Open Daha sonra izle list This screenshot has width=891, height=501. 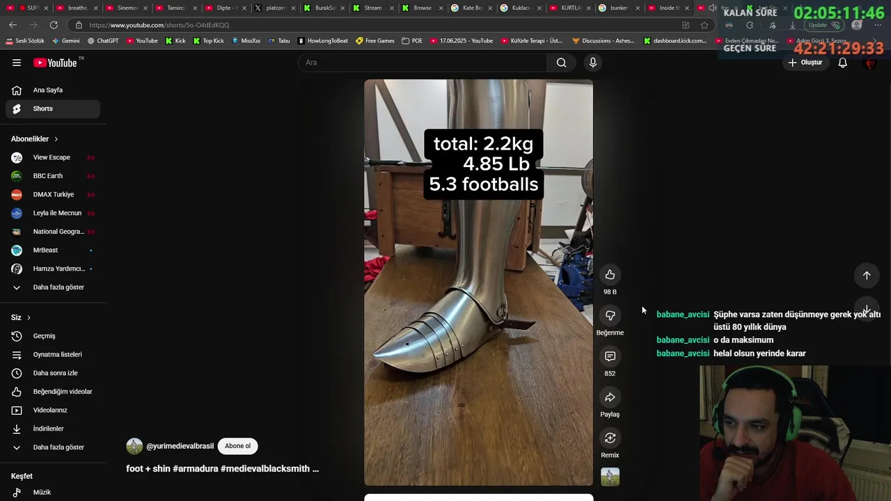point(53,373)
